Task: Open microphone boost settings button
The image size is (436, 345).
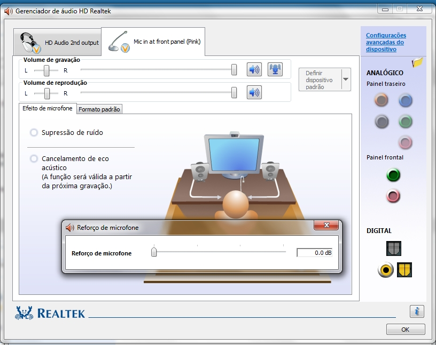Action: pyautogui.click(x=275, y=69)
